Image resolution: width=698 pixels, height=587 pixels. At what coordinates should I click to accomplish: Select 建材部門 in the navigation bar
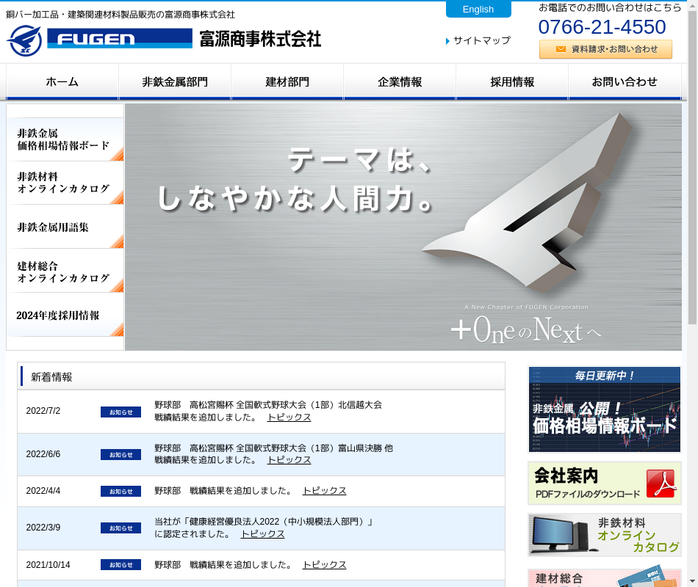pos(287,81)
